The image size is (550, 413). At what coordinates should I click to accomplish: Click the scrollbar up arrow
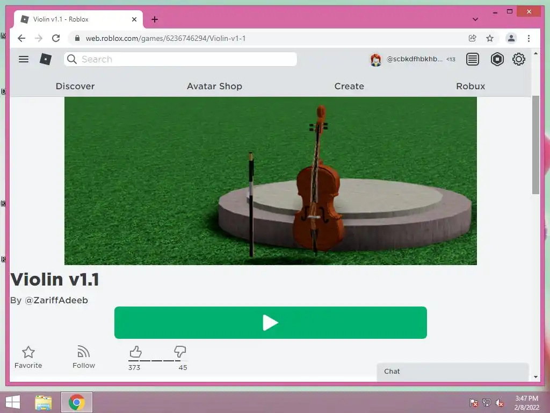pos(535,53)
